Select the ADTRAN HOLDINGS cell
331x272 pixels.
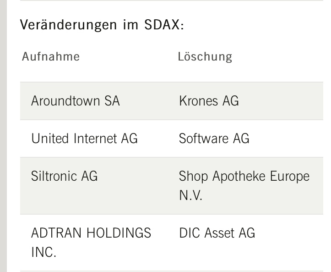91,233
